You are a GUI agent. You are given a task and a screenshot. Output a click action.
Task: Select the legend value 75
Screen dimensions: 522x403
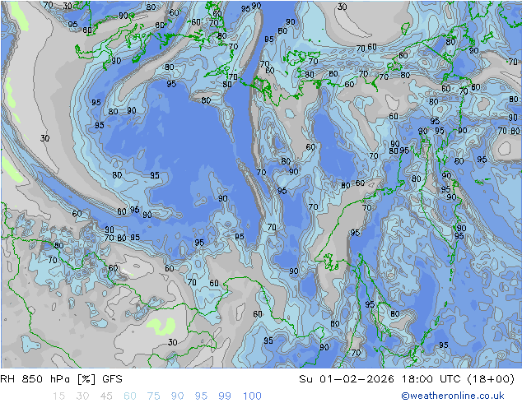point(153,396)
